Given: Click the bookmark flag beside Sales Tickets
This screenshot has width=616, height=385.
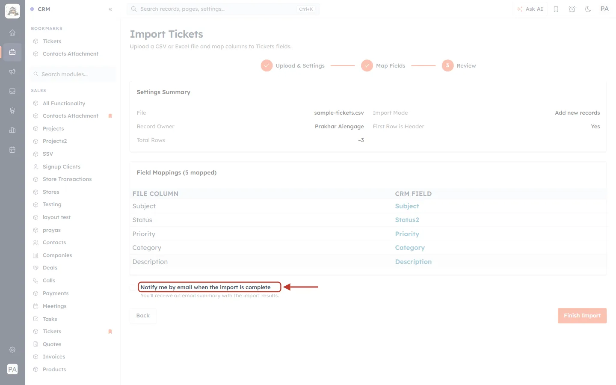Looking at the screenshot, I should pos(110,332).
